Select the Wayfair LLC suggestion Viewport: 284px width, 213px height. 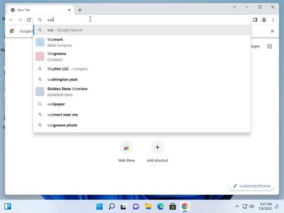tap(142, 69)
